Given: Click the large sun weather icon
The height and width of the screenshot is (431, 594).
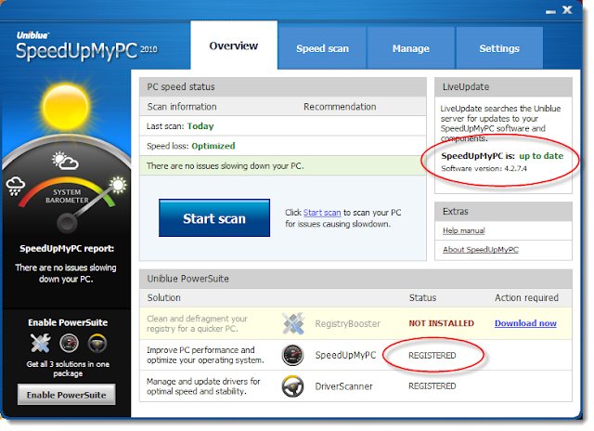Looking at the screenshot, I should 66,107.
